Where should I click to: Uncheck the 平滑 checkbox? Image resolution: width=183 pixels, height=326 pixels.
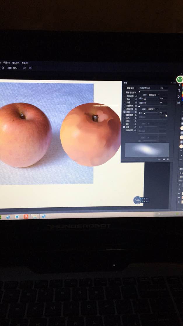(125, 127)
